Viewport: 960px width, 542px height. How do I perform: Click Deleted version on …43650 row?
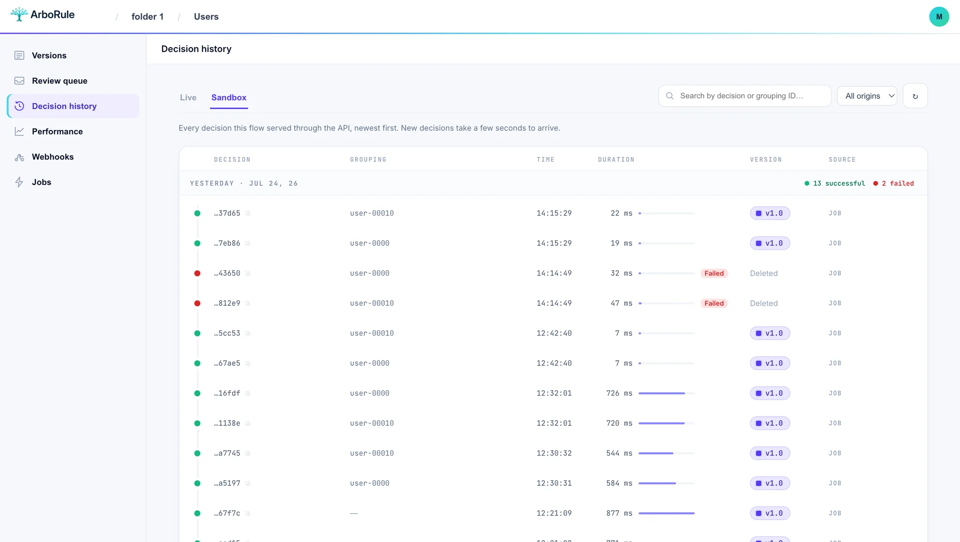764,273
